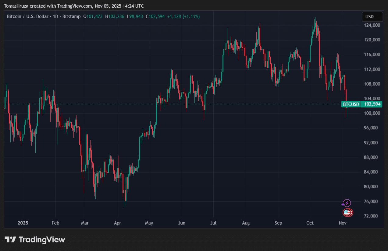This screenshot has width=388, height=251.
Task: Click the closing price C102,594 in the legend
Action: 155,16
